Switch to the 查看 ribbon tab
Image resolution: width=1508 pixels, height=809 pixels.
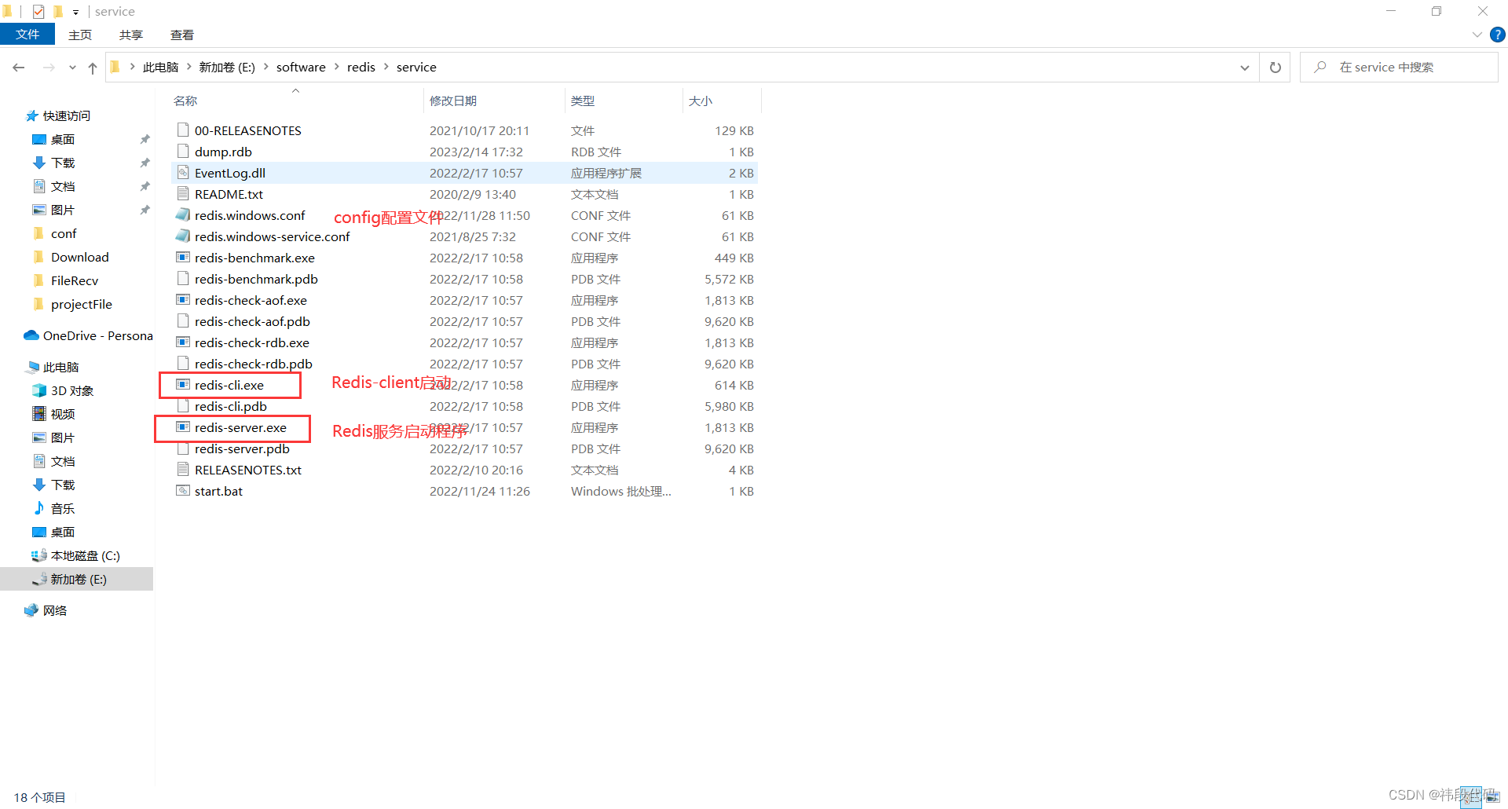click(182, 35)
